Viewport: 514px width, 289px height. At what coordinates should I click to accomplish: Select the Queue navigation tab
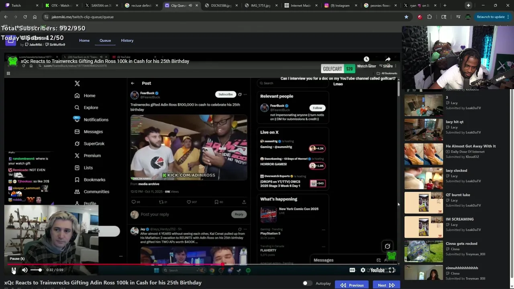click(x=105, y=41)
